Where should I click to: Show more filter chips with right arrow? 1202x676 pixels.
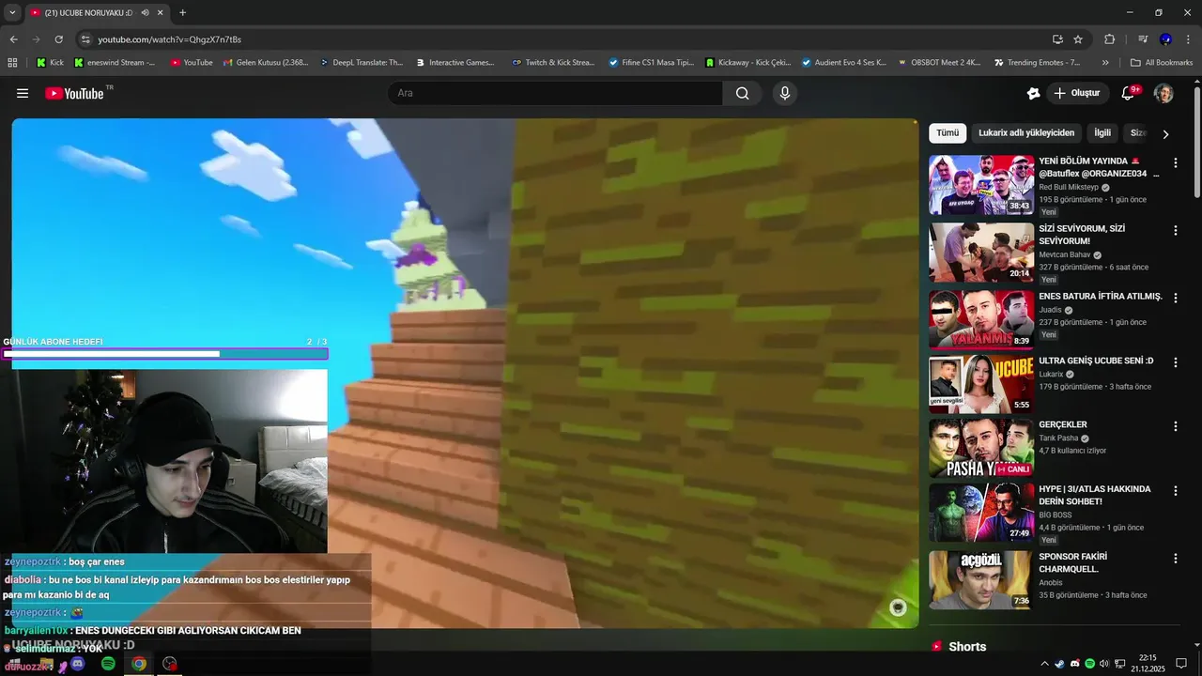[x=1165, y=134]
